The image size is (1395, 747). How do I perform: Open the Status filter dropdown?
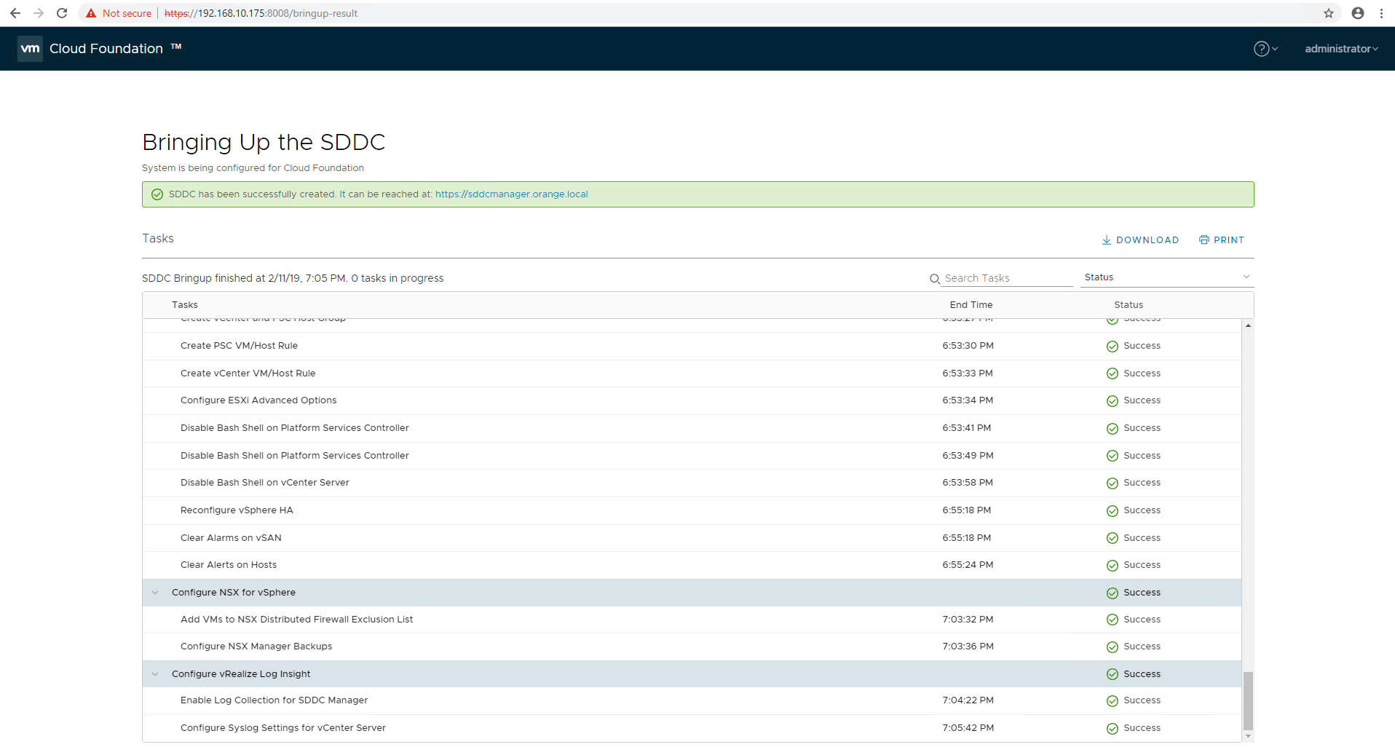[1166, 277]
